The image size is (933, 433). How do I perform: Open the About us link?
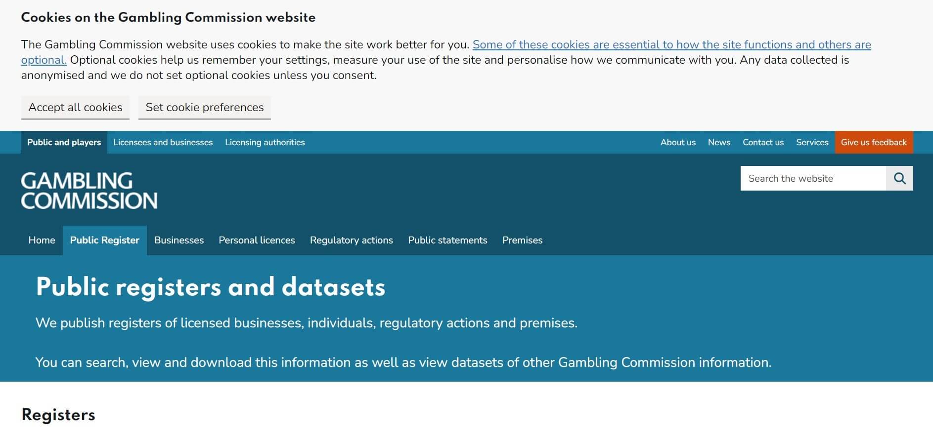tap(677, 142)
